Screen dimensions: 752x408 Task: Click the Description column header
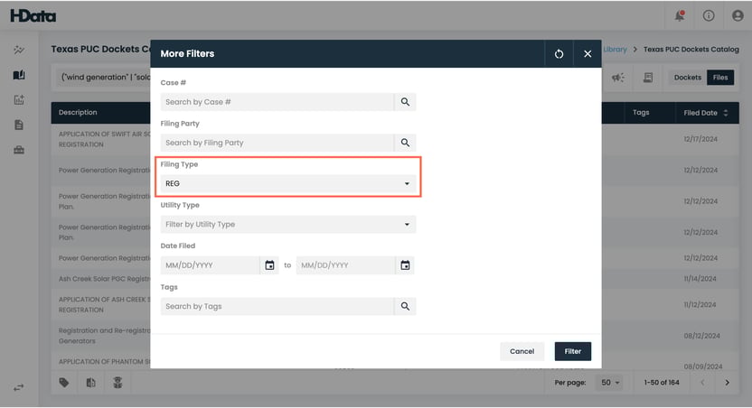[x=78, y=113]
